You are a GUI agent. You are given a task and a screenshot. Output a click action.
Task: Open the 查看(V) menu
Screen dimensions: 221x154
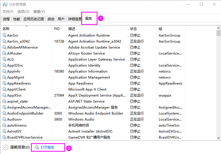39,12
